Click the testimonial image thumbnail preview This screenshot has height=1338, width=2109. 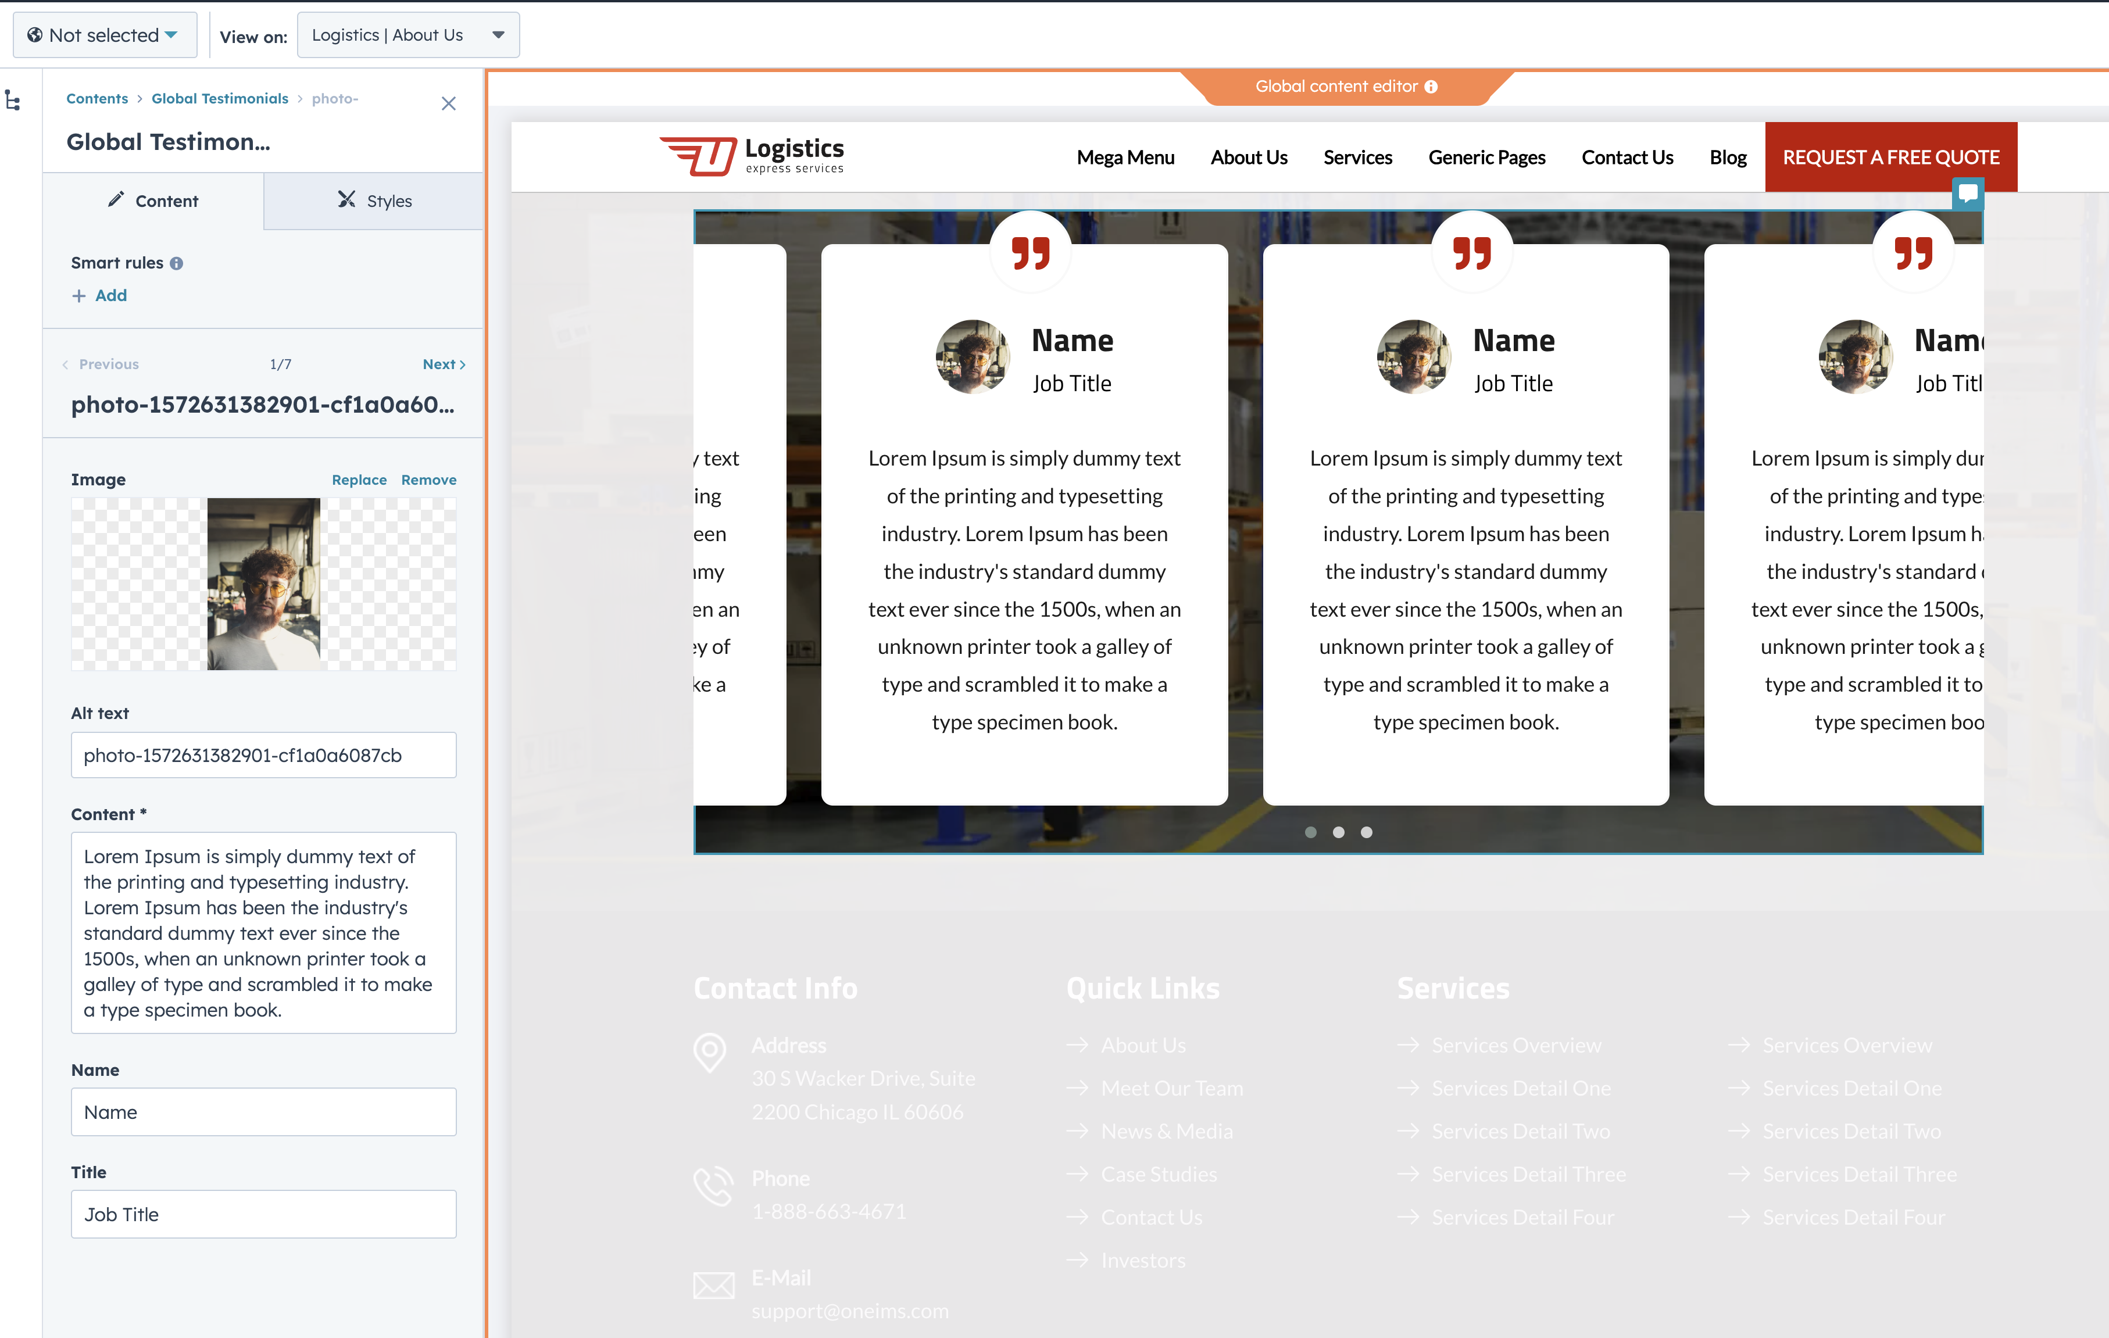[x=264, y=584]
